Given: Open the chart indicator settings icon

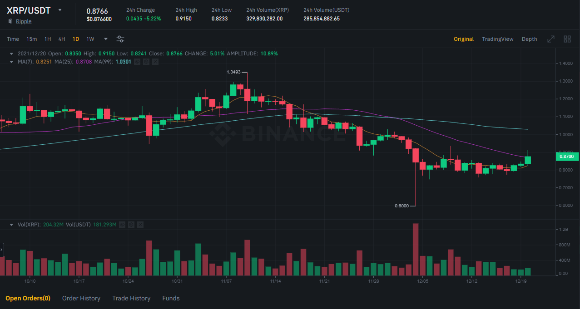Looking at the screenshot, I should pos(120,39).
